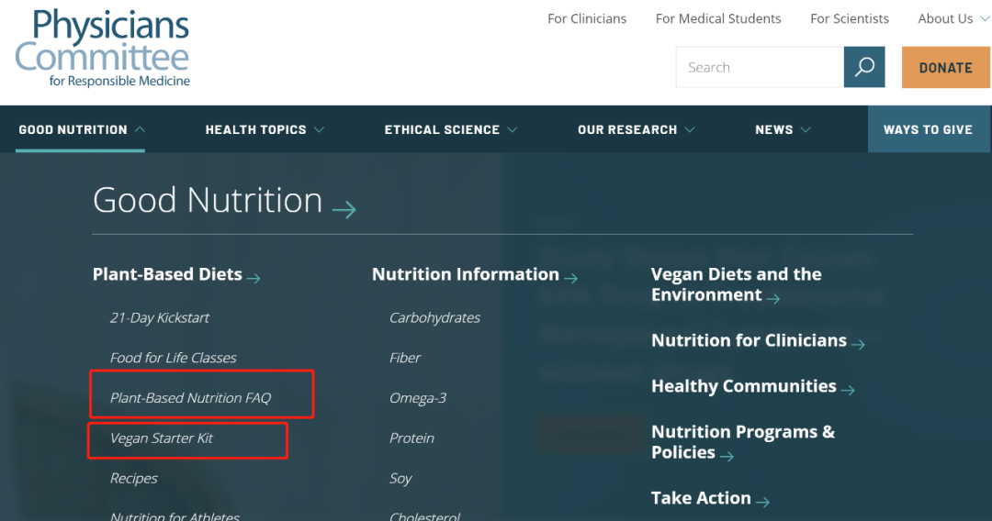Click the arrow next to Plant-Based Diets

pyautogui.click(x=254, y=278)
